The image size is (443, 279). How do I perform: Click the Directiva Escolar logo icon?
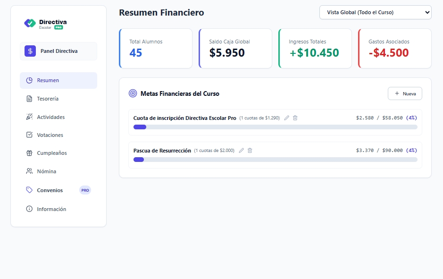(30, 23)
